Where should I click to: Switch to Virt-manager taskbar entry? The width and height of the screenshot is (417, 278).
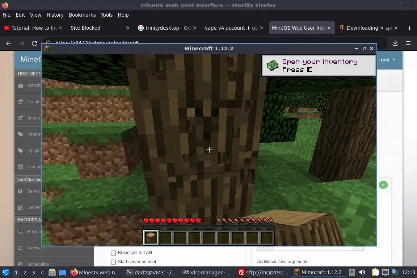tap(207, 273)
